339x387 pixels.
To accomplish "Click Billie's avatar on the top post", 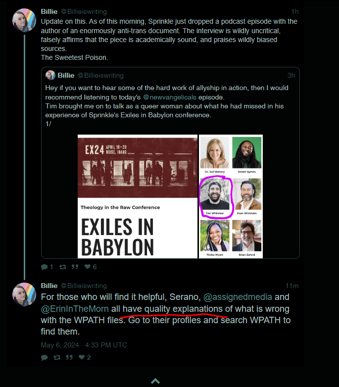I will click(24, 20).
